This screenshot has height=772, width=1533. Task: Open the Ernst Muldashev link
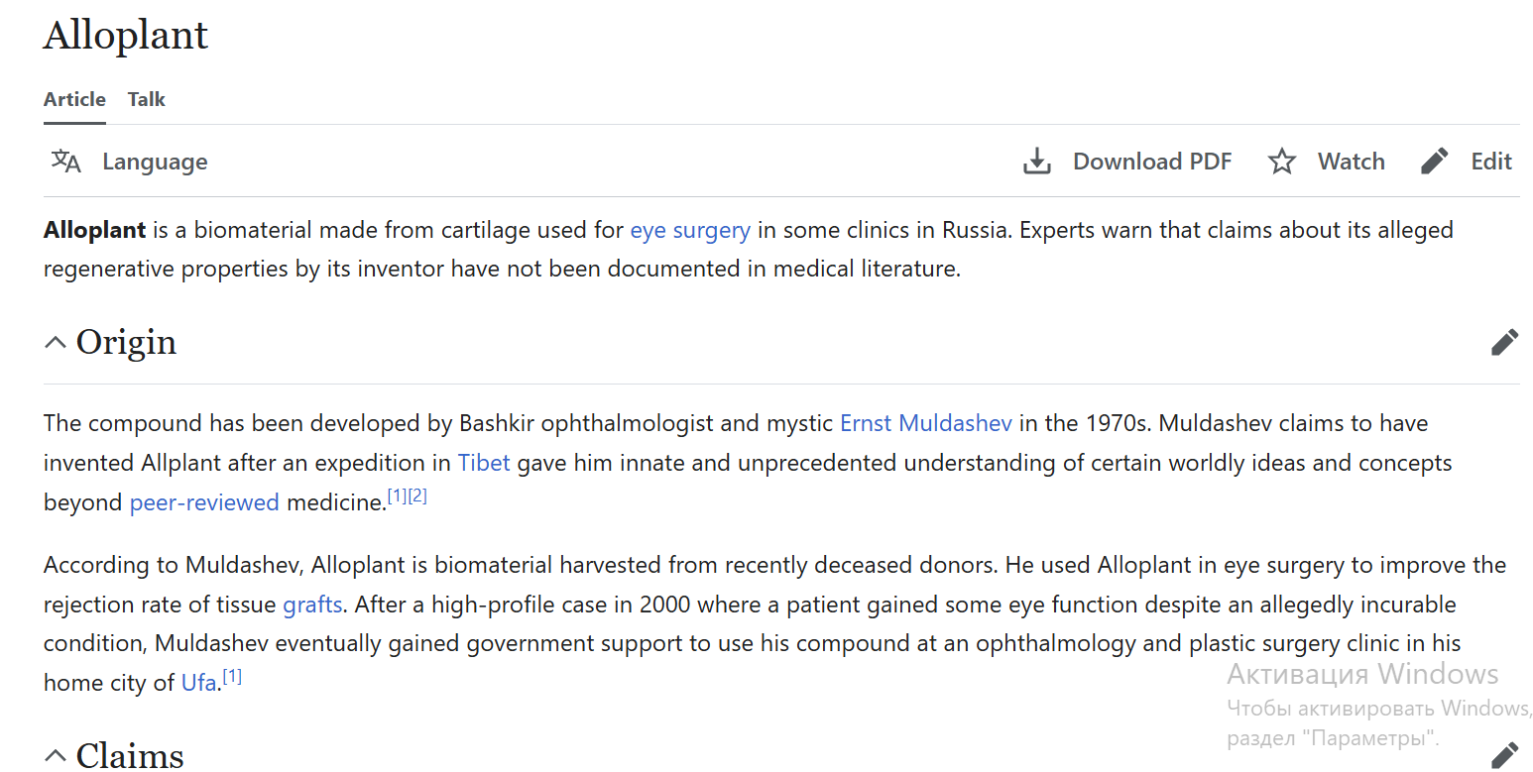click(x=925, y=423)
